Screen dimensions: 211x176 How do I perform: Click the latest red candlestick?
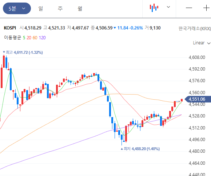182,100
